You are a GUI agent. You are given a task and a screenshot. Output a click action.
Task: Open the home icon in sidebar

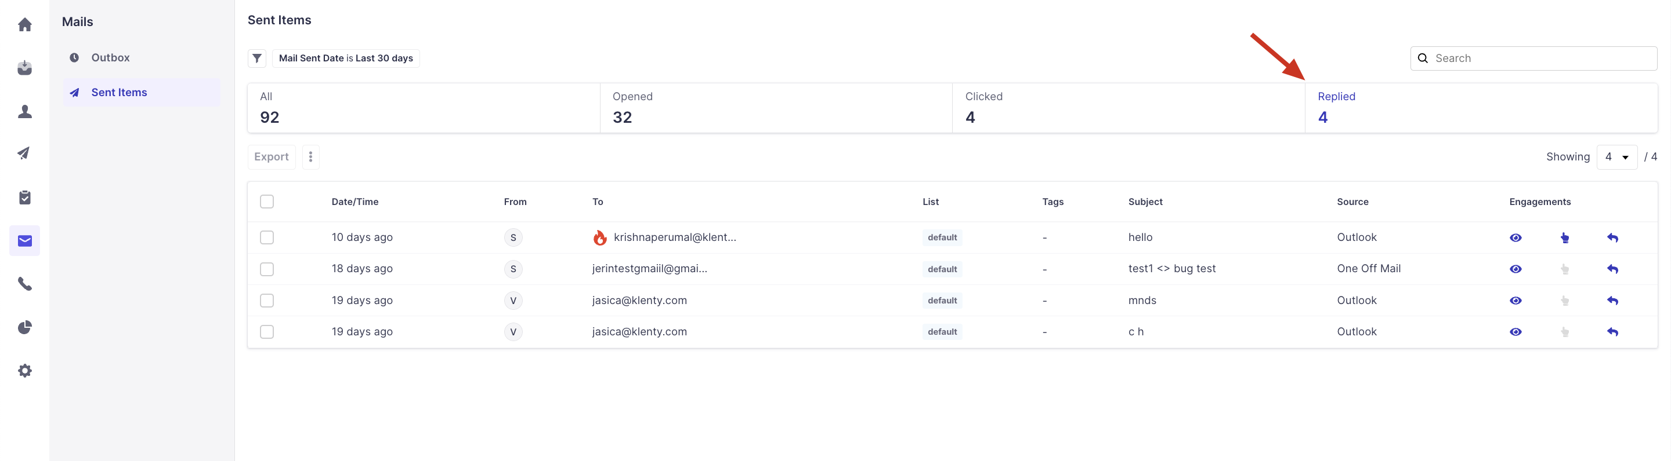(x=24, y=24)
